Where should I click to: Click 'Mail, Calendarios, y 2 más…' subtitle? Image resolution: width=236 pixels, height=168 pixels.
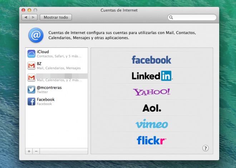(59, 80)
